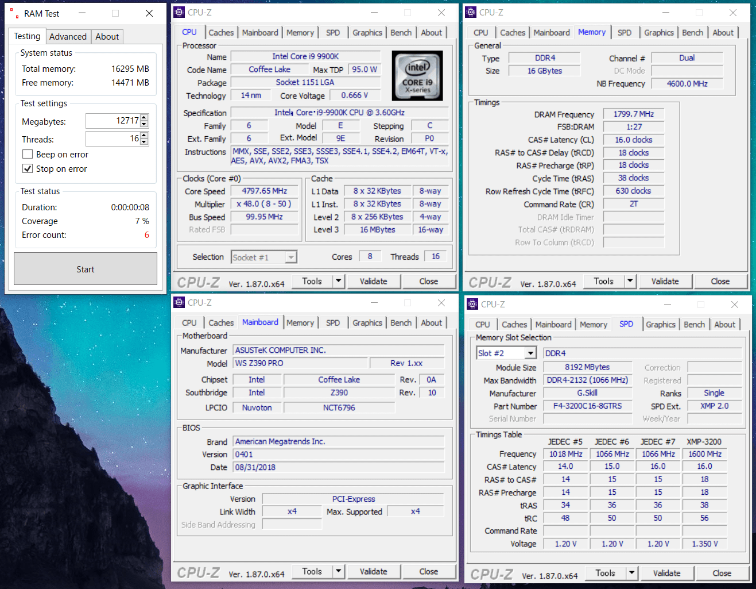Click Tools button in CPU tab window

(312, 282)
